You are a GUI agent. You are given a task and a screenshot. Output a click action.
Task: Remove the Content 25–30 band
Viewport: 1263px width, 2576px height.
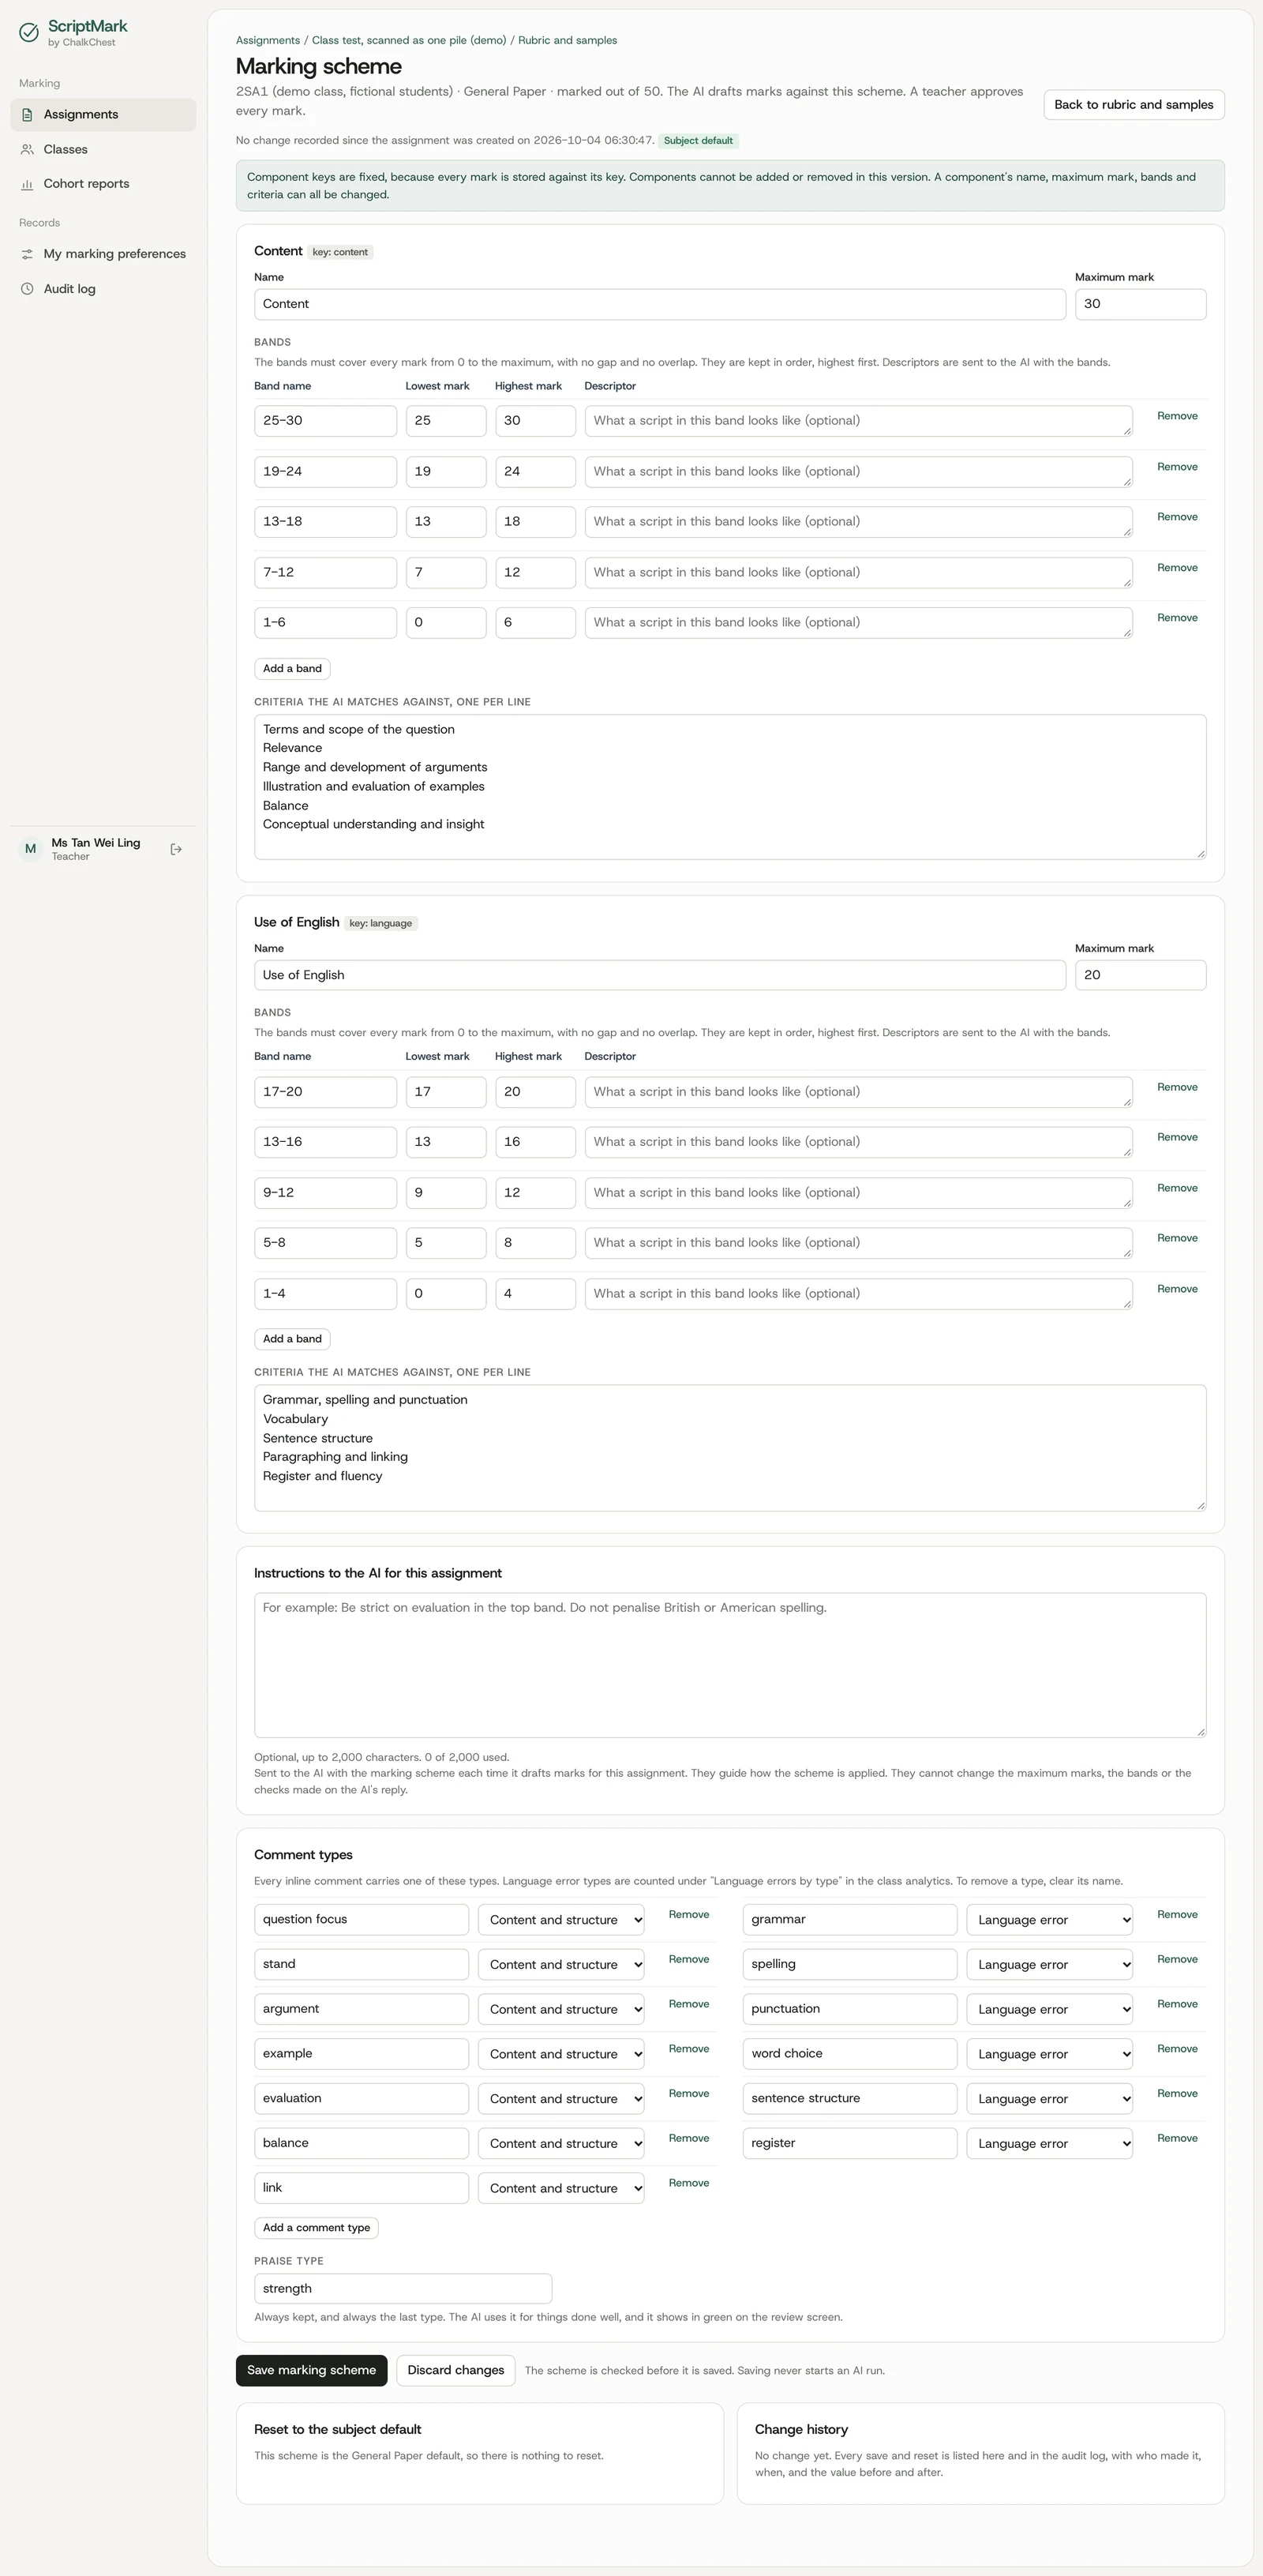(1177, 416)
